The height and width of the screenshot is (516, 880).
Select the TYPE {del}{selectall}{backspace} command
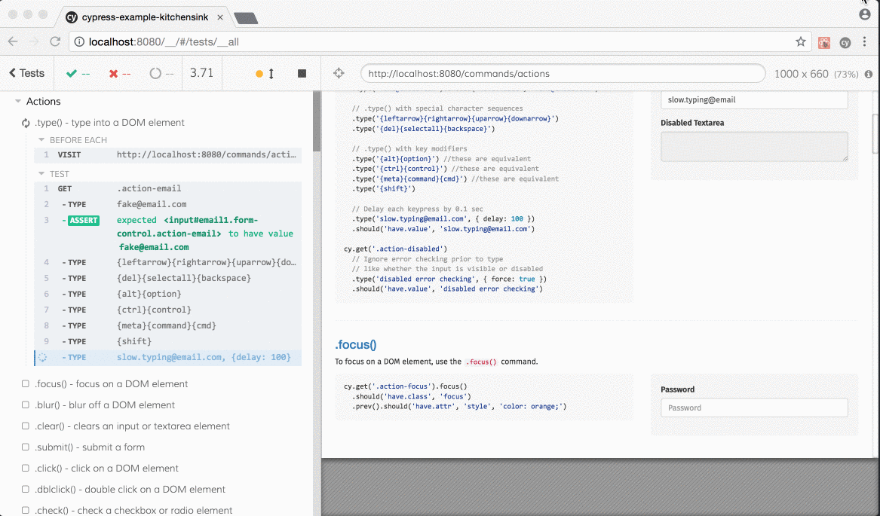(168, 278)
